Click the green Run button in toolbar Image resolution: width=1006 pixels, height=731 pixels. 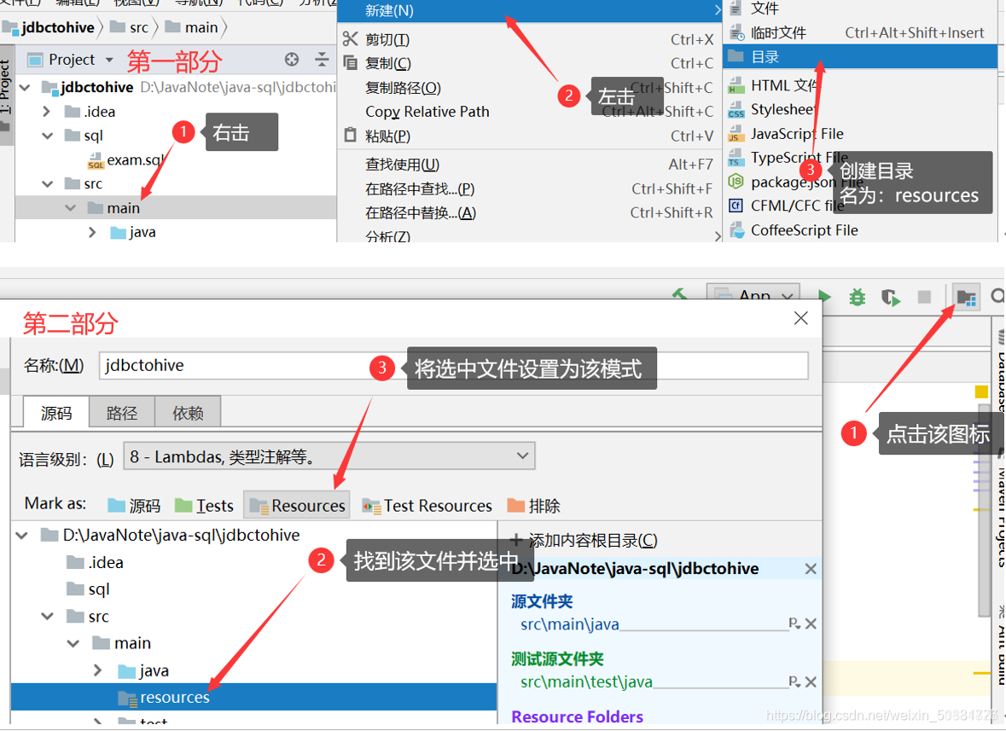(x=824, y=297)
